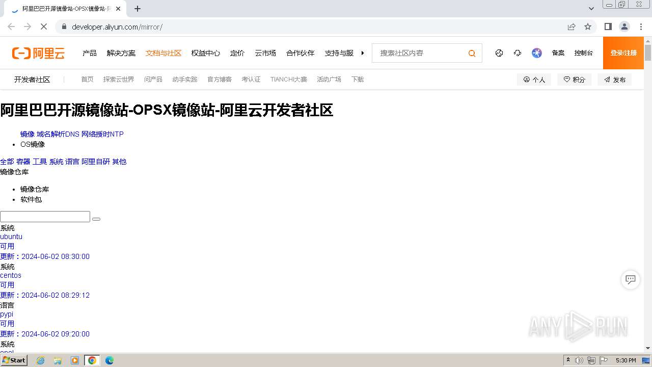Click the blue round assistant icon

[537, 53]
